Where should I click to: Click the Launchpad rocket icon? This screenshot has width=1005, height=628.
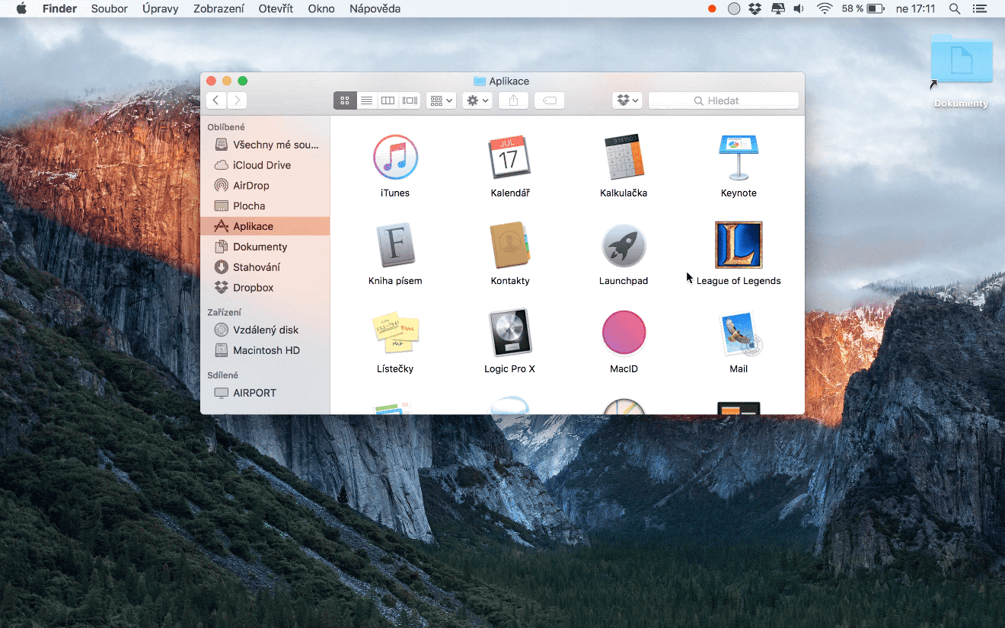pos(624,245)
